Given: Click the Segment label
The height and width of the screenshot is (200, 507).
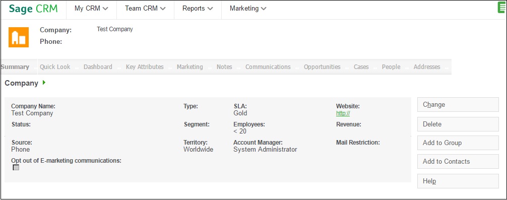Looking at the screenshot, I should 197,124.
